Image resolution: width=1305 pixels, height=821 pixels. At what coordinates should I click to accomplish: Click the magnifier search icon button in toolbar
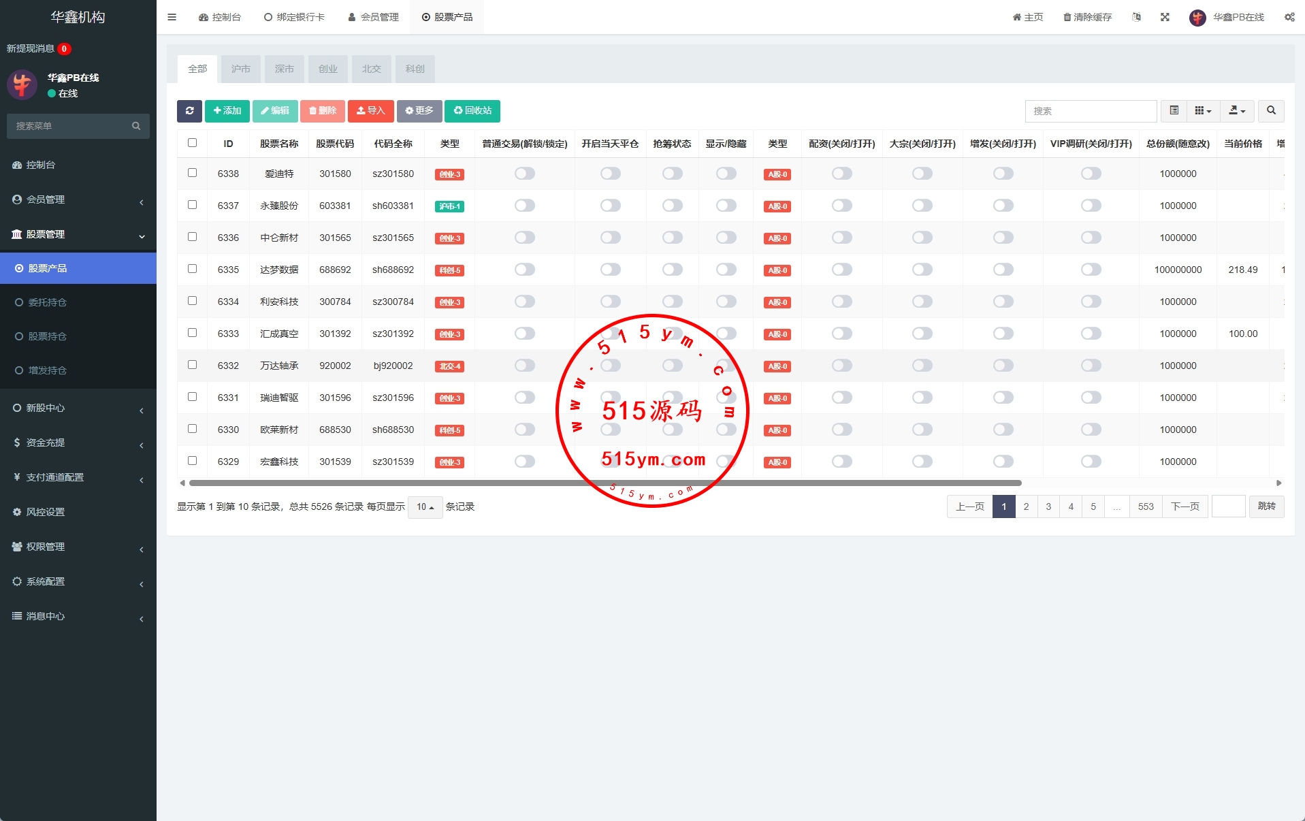click(x=1271, y=111)
